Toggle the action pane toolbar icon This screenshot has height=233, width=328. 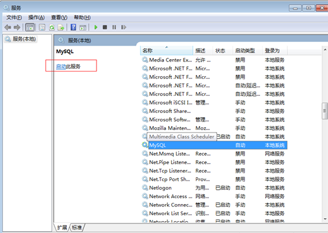[x=83, y=27]
